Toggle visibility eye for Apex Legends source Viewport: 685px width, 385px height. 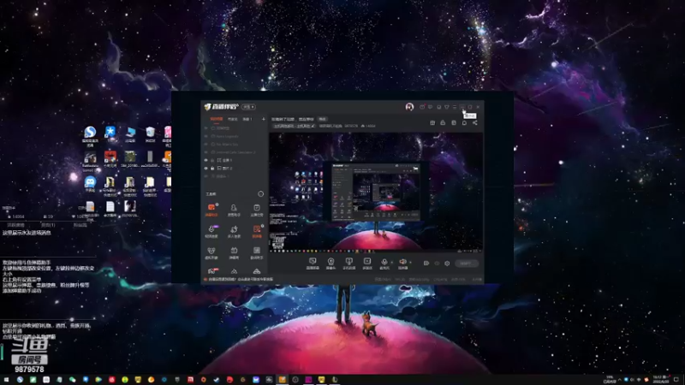[206, 136]
